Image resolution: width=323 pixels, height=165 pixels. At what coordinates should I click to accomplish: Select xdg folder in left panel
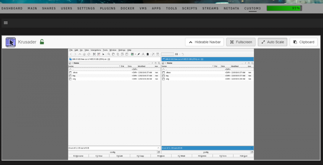tap(114, 79)
